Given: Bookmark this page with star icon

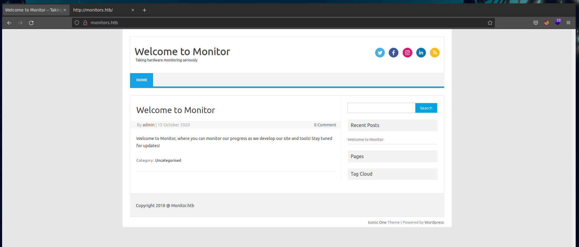Looking at the screenshot, I should 490,23.
